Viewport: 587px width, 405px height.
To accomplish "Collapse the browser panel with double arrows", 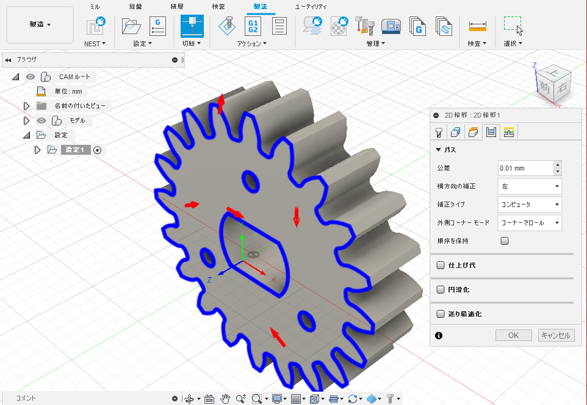I will (x=8, y=60).
